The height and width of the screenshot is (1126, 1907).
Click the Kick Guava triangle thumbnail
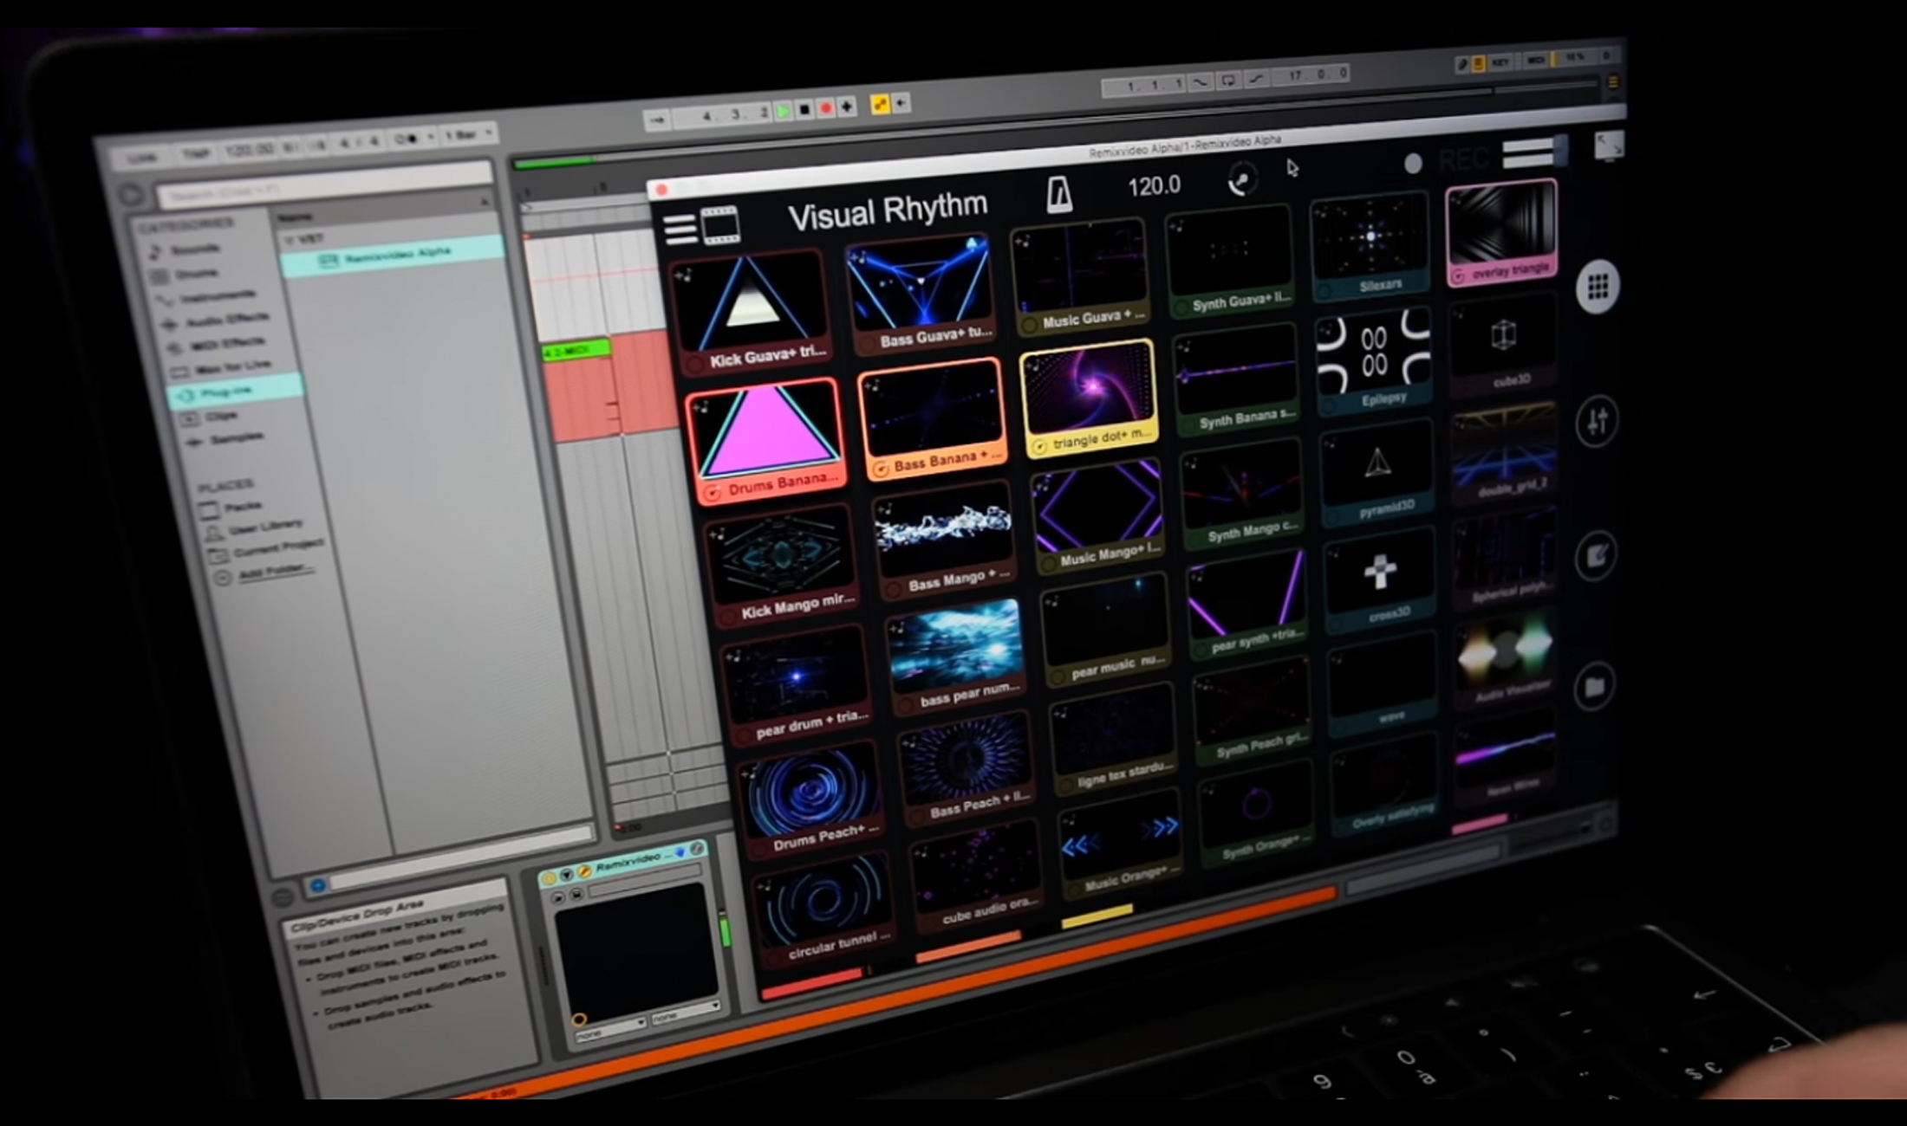(750, 301)
